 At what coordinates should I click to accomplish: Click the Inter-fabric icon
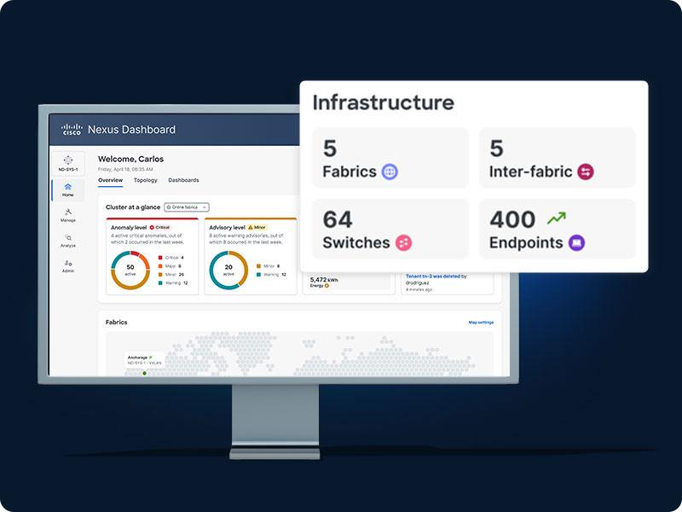585,172
